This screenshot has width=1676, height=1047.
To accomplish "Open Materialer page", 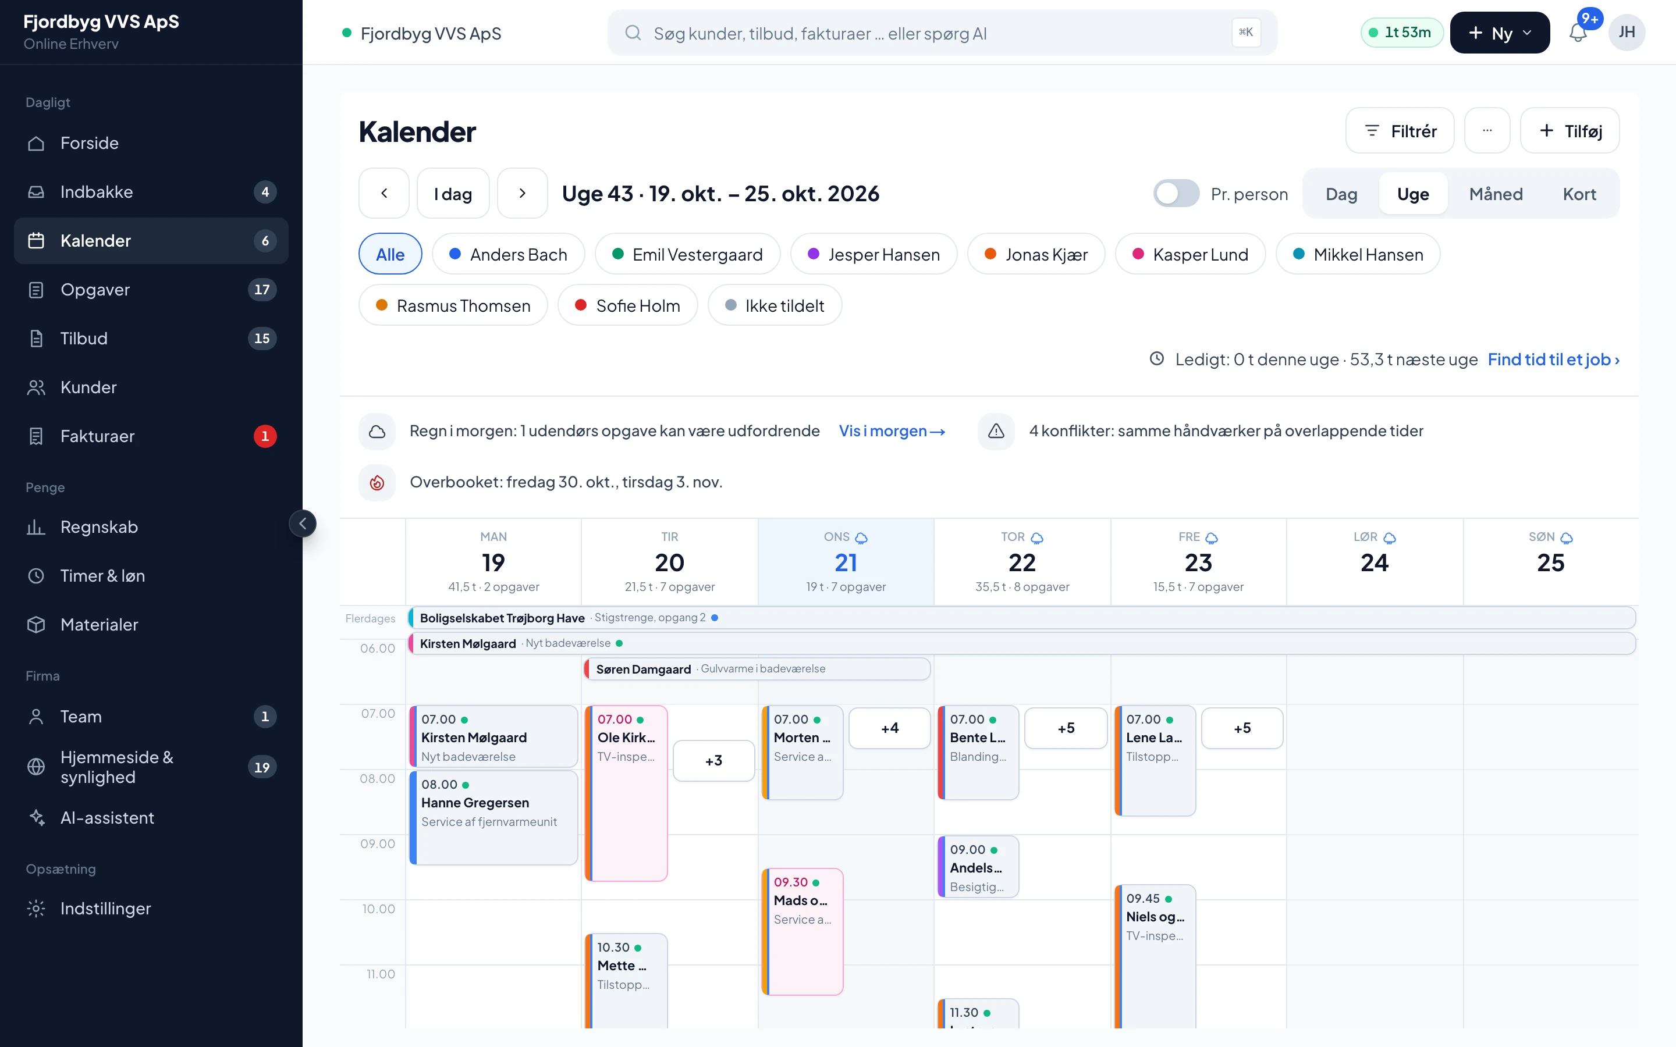I will click(x=151, y=625).
